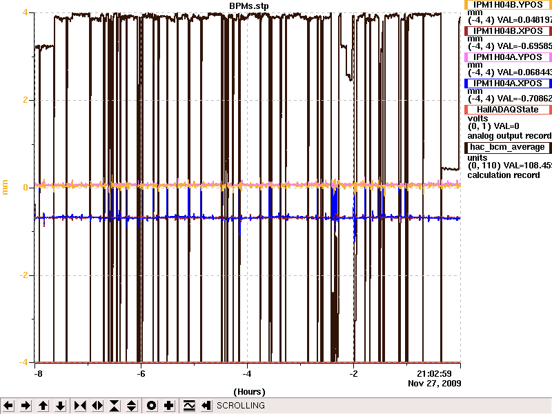Screen dimensions: 552x414
Task: Click the circle reset icon in toolbar
Action: tap(151, 406)
